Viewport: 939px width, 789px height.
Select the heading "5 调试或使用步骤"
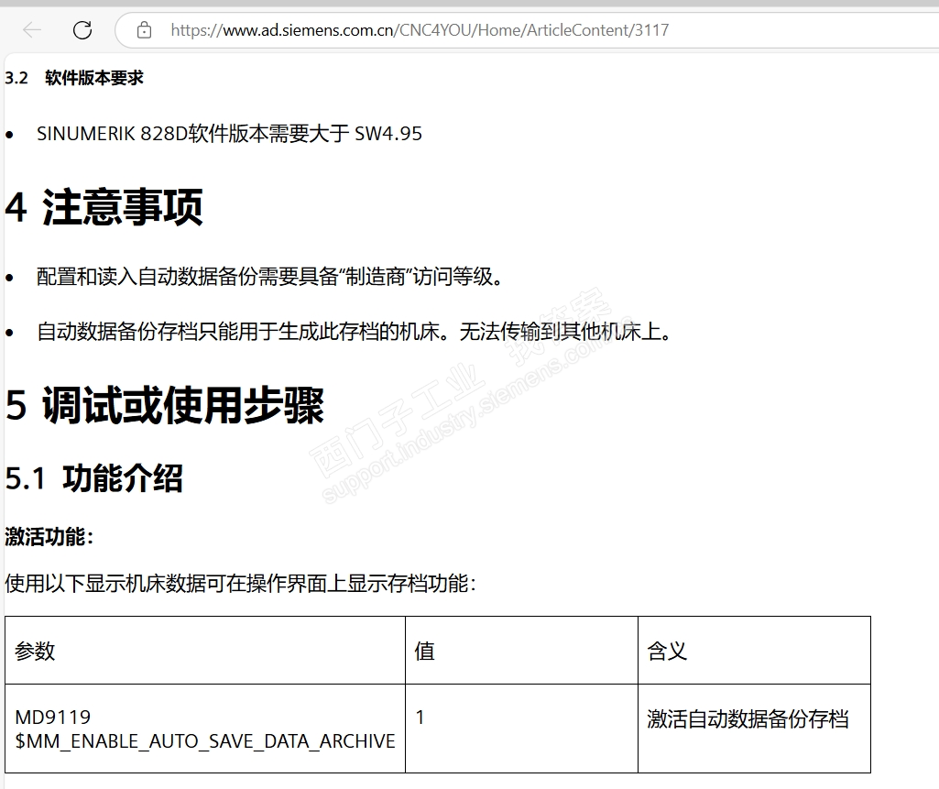[165, 406]
